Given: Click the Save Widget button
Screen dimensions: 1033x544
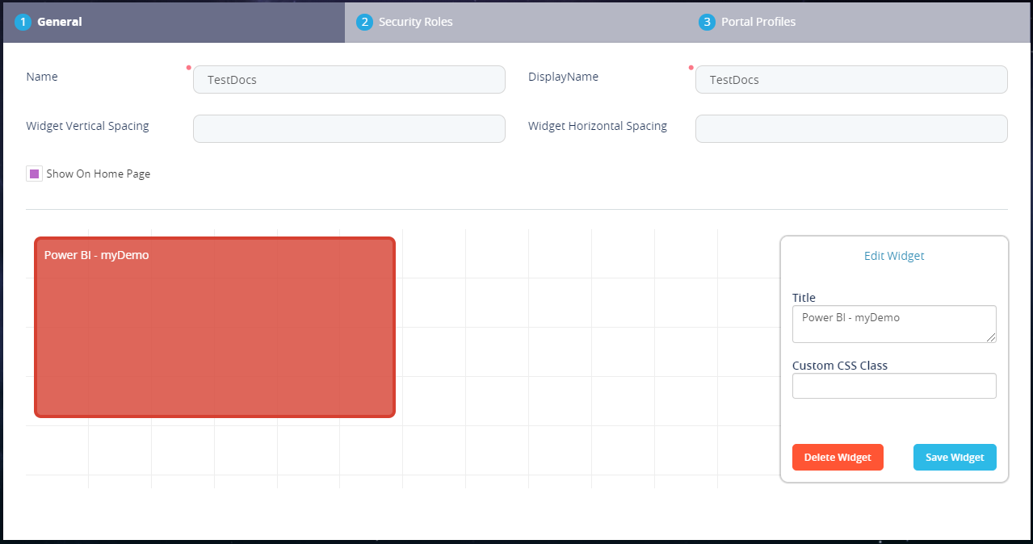Looking at the screenshot, I should pyautogui.click(x=955, y=457).
